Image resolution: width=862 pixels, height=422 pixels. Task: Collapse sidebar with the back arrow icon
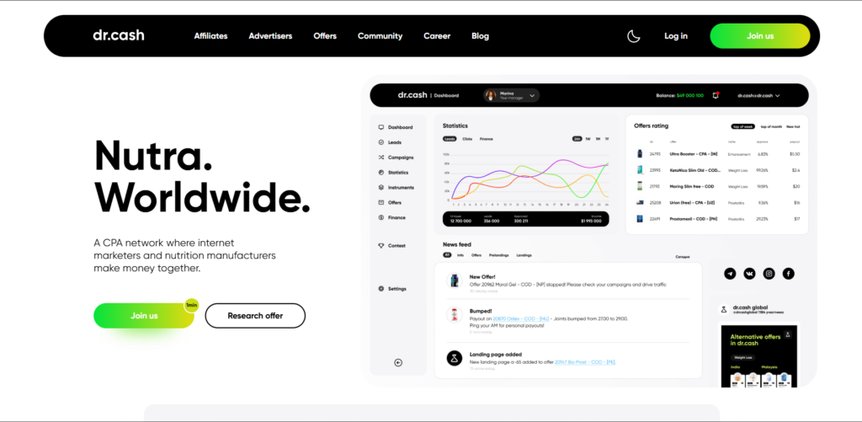click(x=398, y=362)
